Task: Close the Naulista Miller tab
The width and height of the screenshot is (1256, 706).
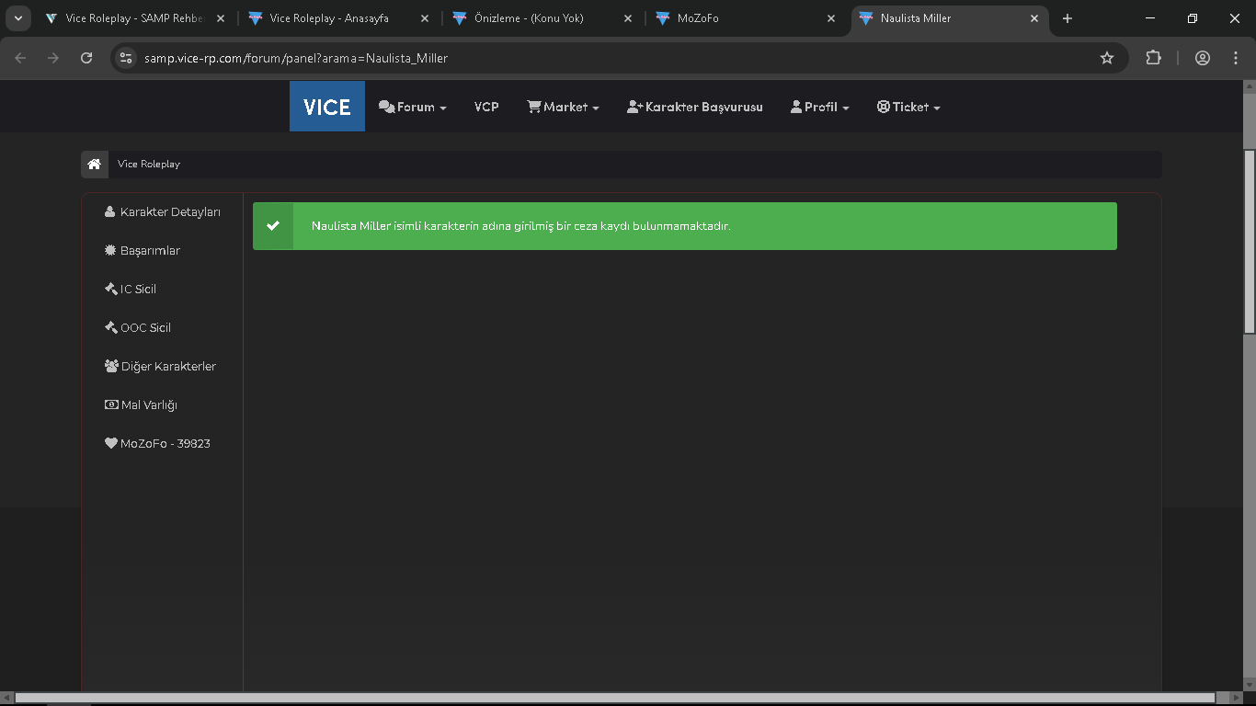Action: (1034, 18)
